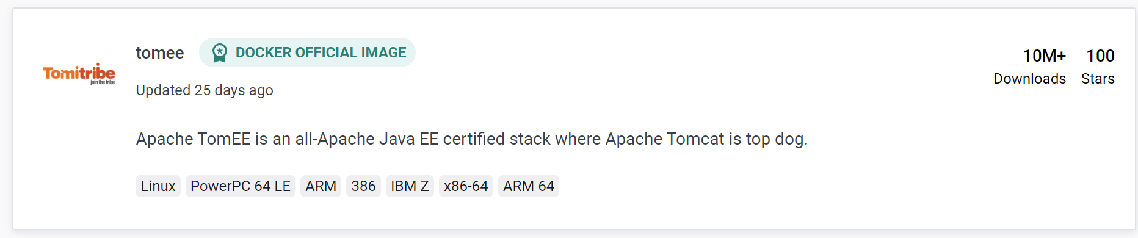The width and height of the screenshot is (1138, 238).
Task: Pick the ARM 64 architecture tag
Action: click(x=529, y=186)
